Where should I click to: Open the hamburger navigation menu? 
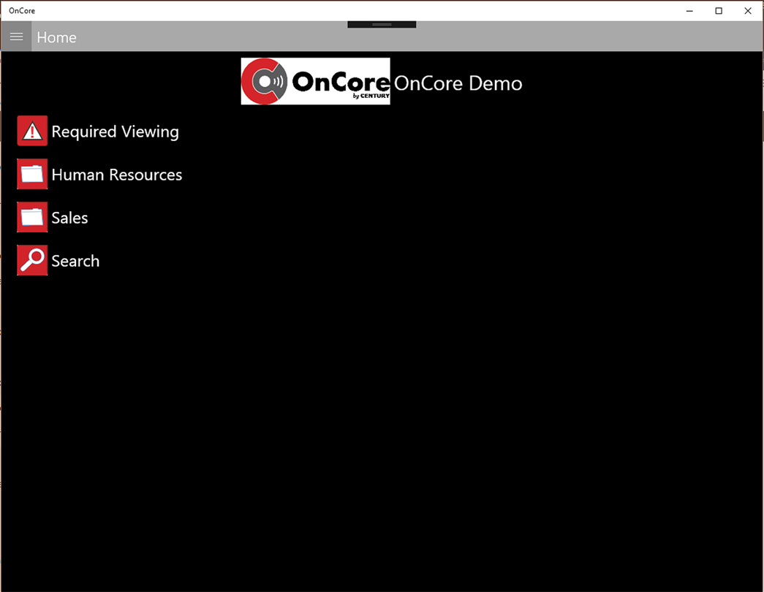pyautogui.click(x=17, y=37)
